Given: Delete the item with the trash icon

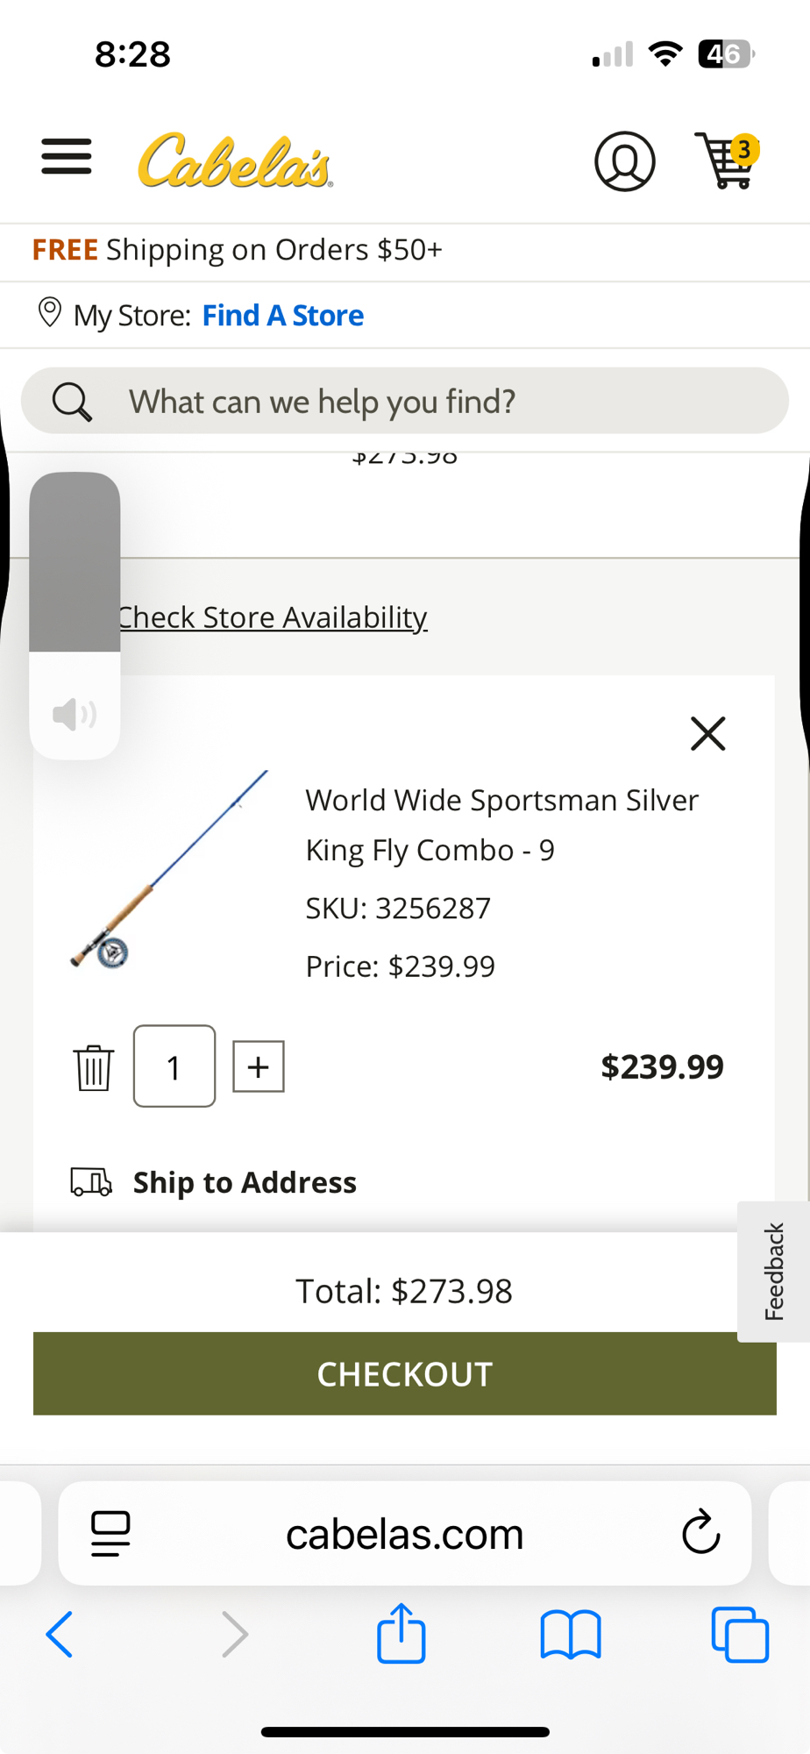Looking at the screenshot, I should click(x=93, y=1067).
